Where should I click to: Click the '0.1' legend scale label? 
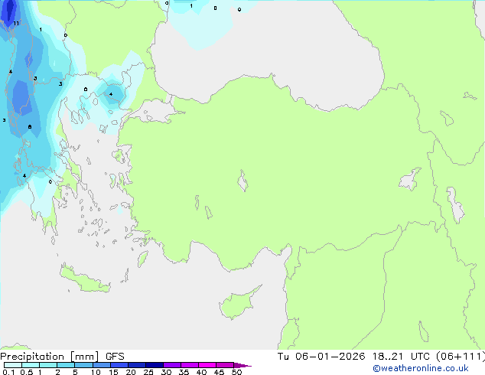tap(8, 372)
